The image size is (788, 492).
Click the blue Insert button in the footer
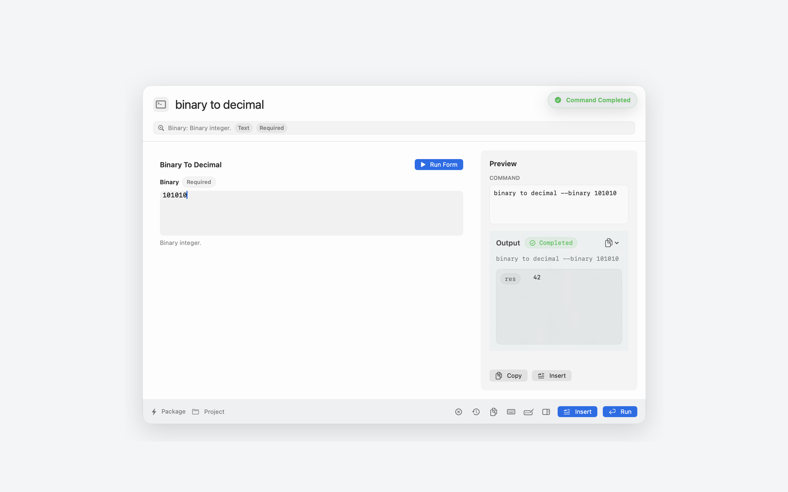coord(577,412)
